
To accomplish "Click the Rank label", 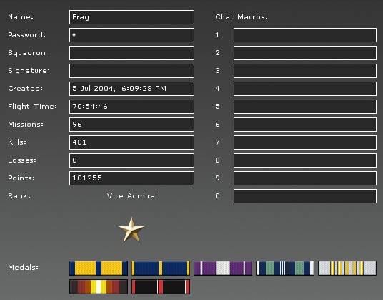I will pyautogui.click(x=19, y=196).
